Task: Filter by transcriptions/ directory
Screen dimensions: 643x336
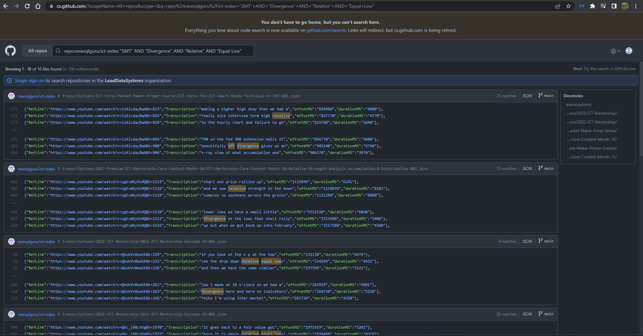Action: pos(579,105)
